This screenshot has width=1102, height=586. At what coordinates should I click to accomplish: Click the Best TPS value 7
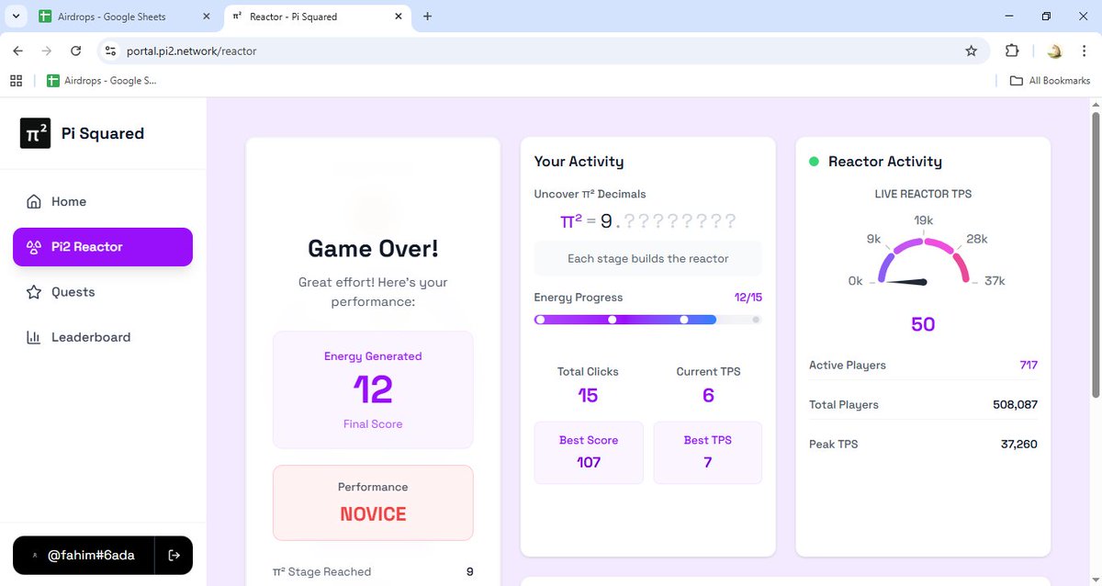click(x=708, y=462)
